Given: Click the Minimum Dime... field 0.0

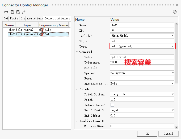Looking at the screenshot, I should tap(142, 126).
